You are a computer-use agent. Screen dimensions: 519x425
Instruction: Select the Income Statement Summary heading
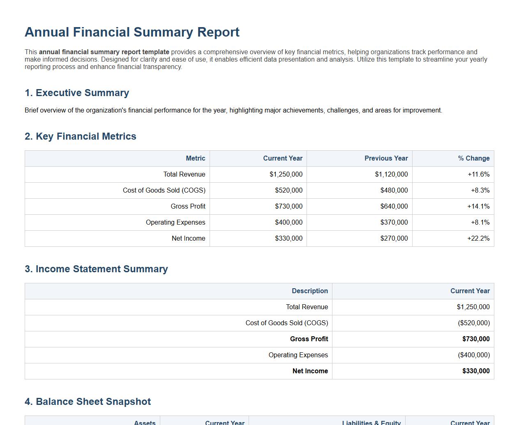(96, 269)
